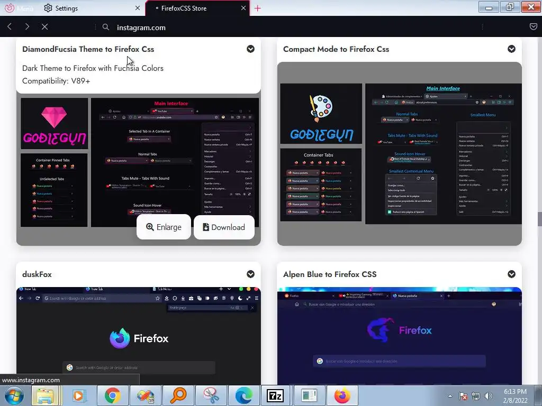This screenshot has height=406, width=542.
Task: Open a new tab with plus icon
Action: click(258, 8)
